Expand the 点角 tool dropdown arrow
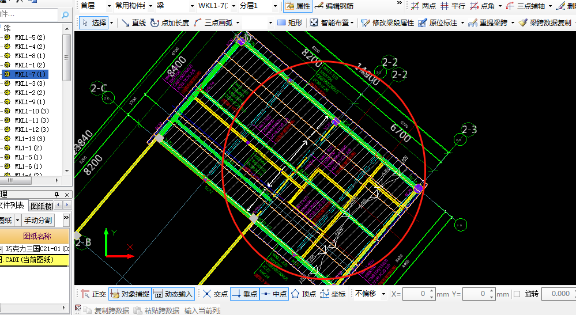The image size is (576, 315). tap(500, 6)
